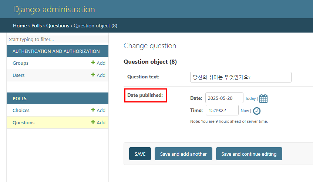Open Questions breadcrumb link
313x182 pixels.
coord(58,26)
